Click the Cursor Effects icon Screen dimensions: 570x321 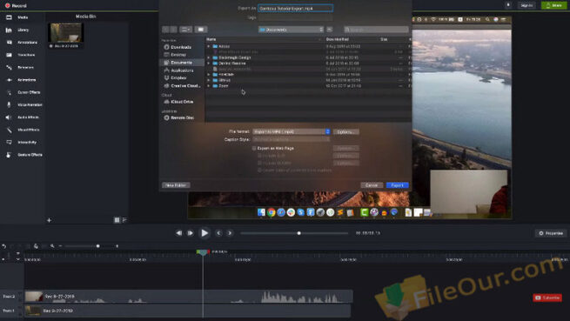(x=9, y=92)
